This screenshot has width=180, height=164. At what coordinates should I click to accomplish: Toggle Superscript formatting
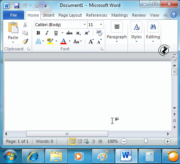pos(87,33)
